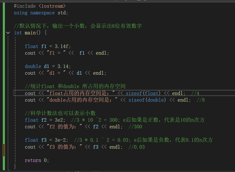Click the '#include <iostream>' line
235x172 pixels.
point(40,6)
